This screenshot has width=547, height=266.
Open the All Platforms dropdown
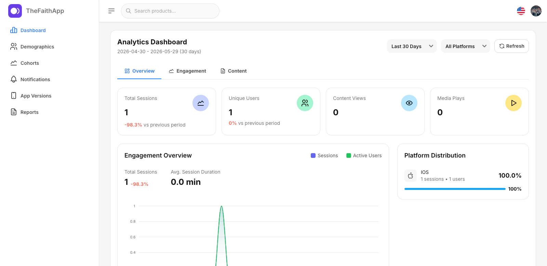(466, 46)
